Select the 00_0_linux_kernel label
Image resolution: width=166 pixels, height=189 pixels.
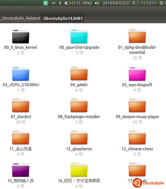pyautogui.click(x=21, y=47)
